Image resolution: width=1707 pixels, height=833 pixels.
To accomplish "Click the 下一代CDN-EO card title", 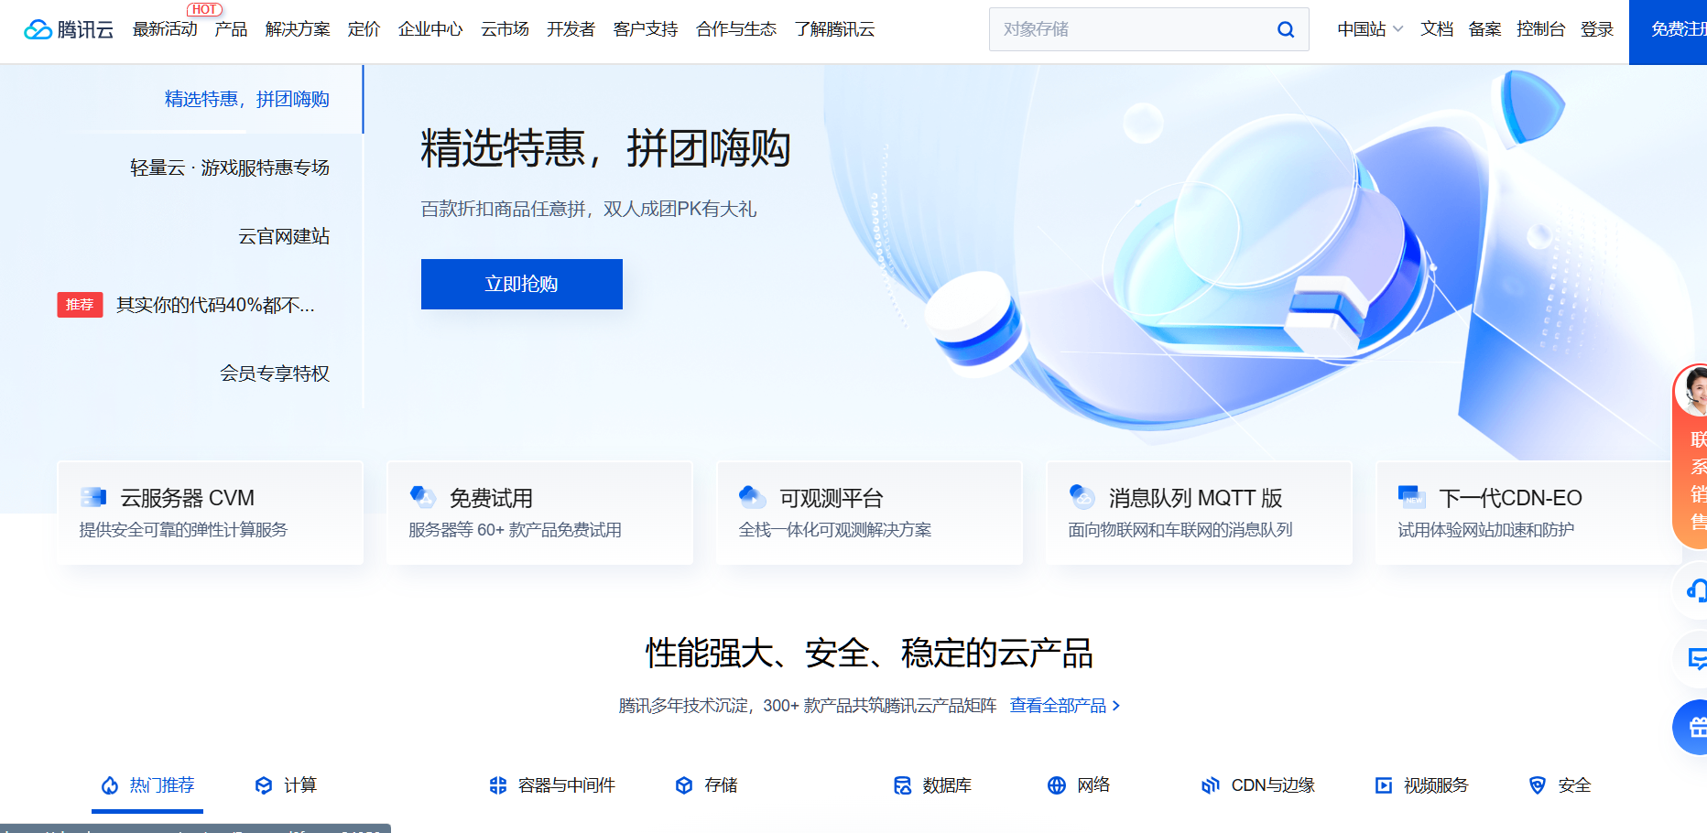I will (x=1510, y=498).
